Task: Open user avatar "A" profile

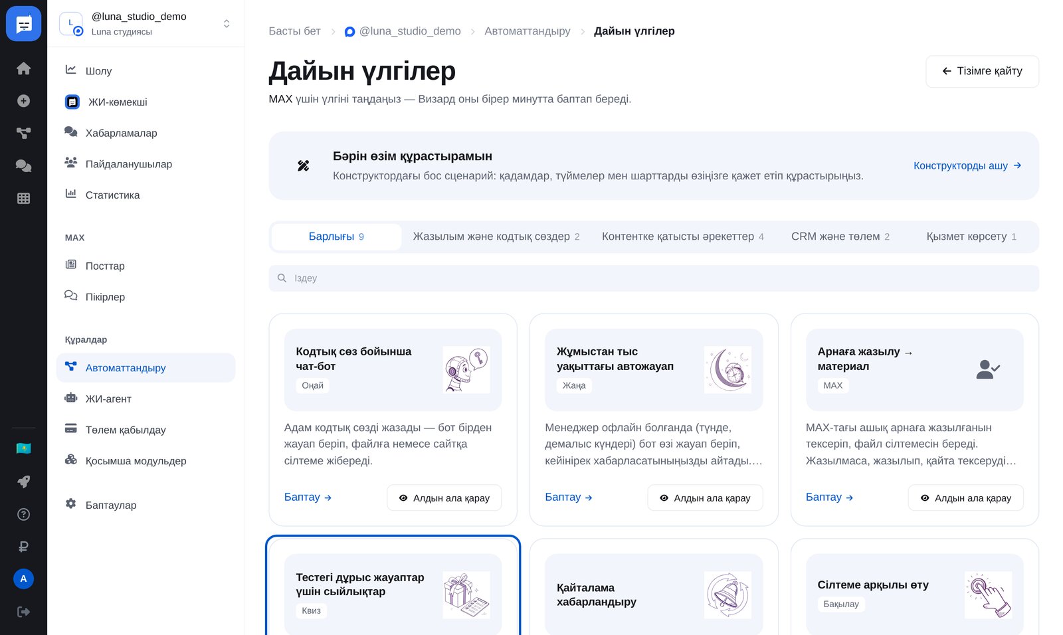Action: [23, 579]
